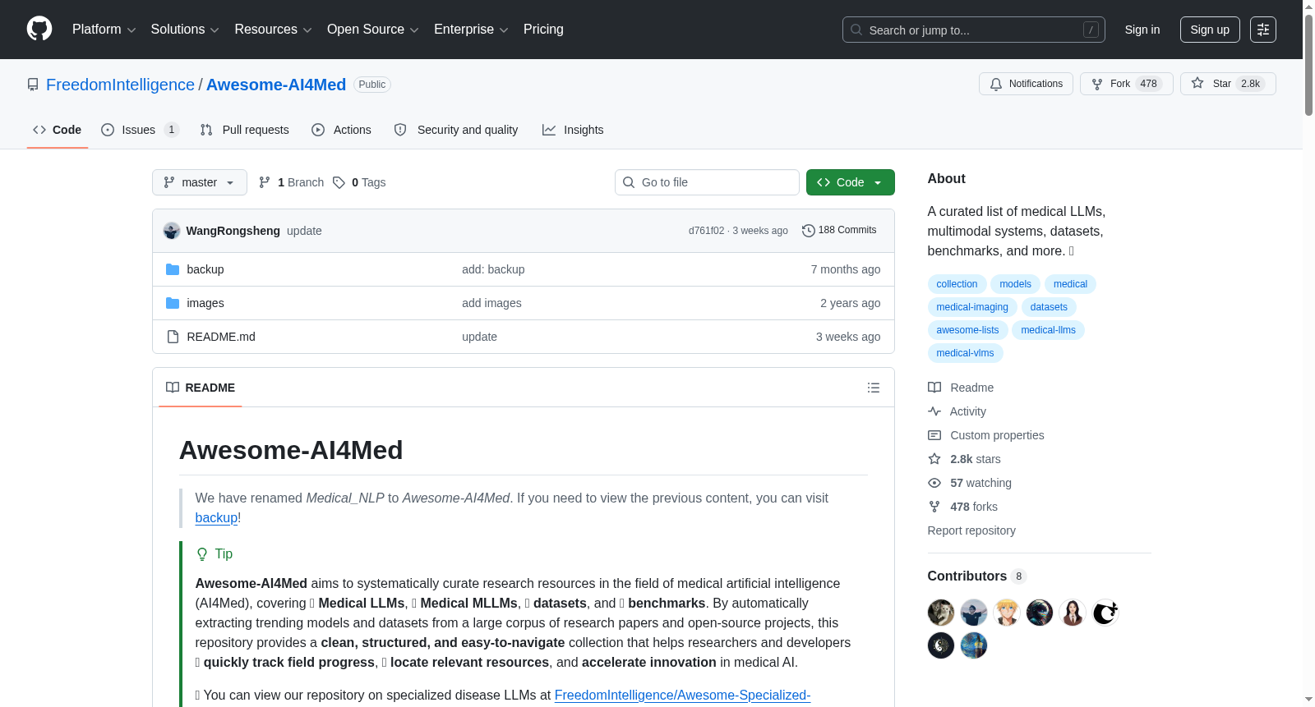
Task: Click the Report repository link
Action: [x=971, y=530]
